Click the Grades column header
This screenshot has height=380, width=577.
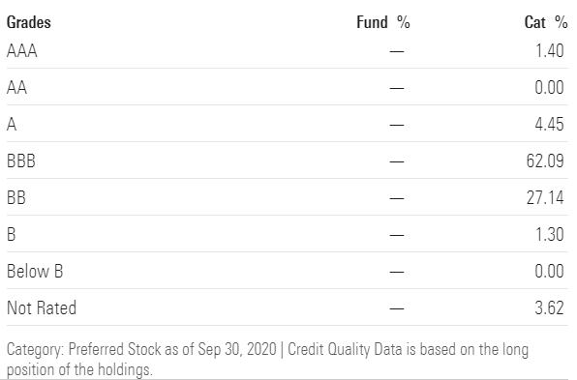coord(29,22)
